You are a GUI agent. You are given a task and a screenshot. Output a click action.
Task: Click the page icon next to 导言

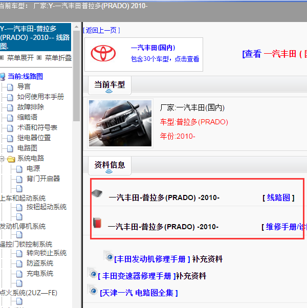pyautogui.click(x=10, y=87)
